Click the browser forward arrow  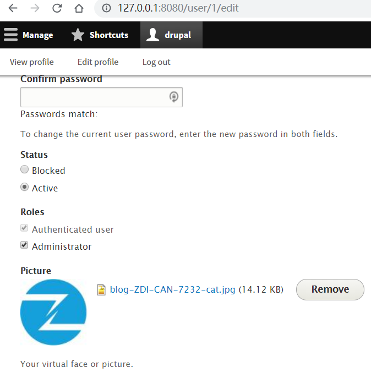[35, 8]
